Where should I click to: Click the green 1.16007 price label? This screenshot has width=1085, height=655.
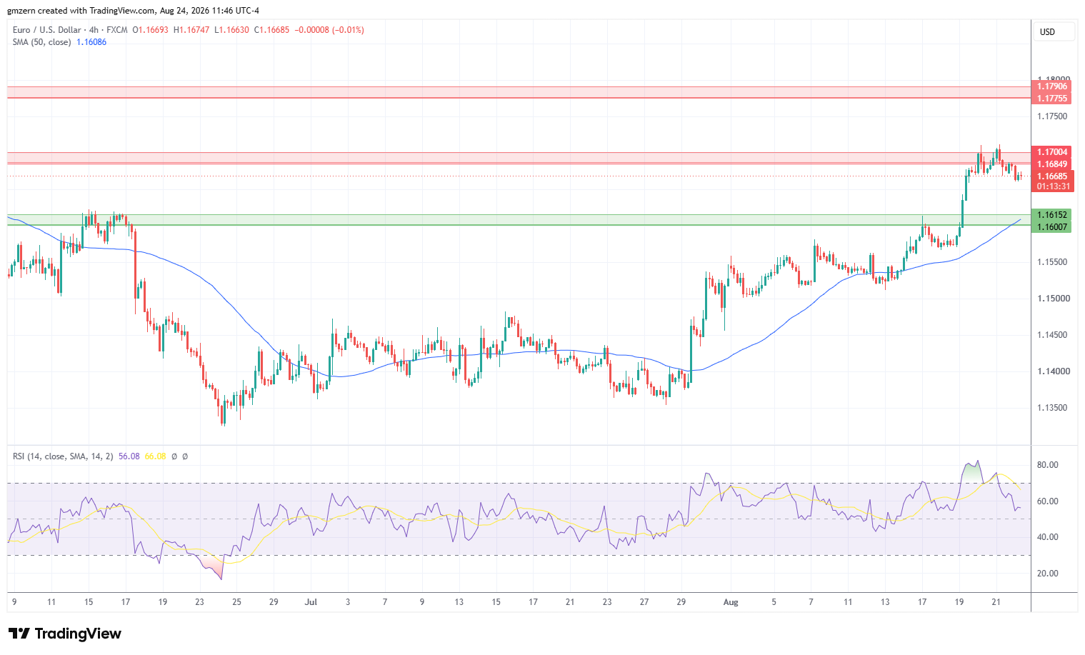coord(1052,227)
